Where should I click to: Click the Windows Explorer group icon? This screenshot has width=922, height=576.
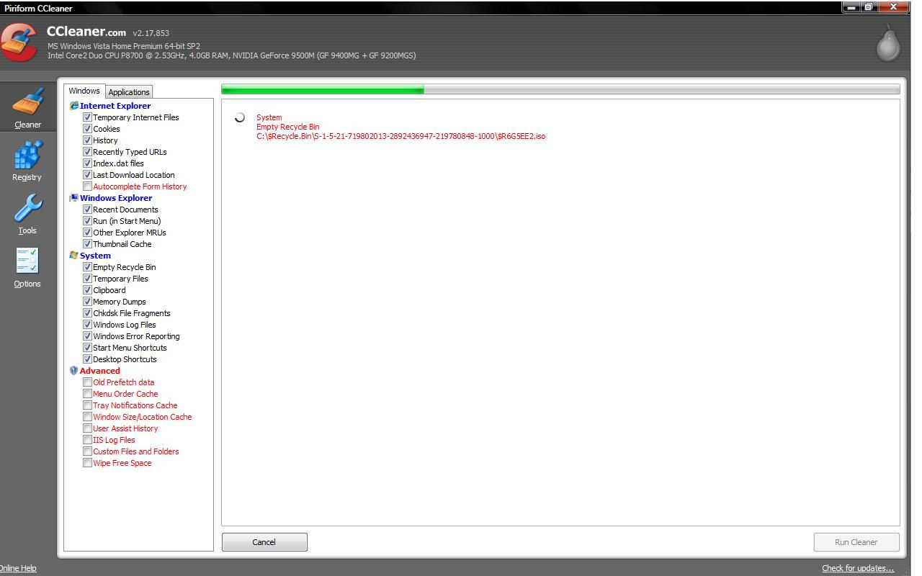tap(73, 198)
